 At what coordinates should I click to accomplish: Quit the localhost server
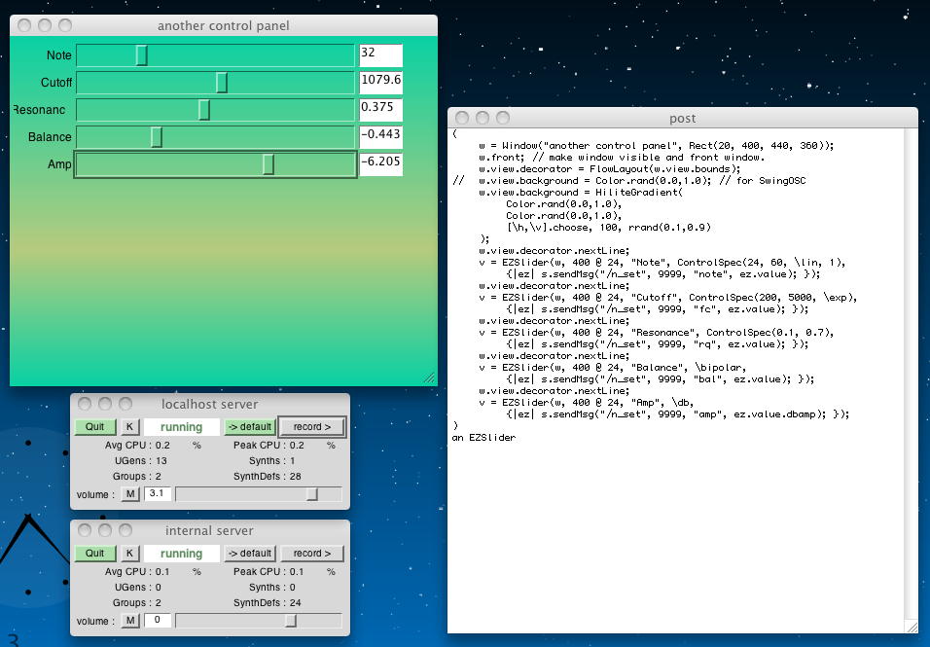(94, 427)
